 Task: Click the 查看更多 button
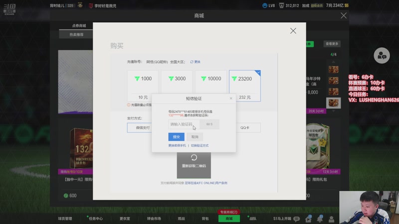point(332,44)
